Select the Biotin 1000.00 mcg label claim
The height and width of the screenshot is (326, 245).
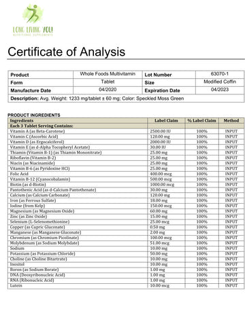click(x=162, y=185)
